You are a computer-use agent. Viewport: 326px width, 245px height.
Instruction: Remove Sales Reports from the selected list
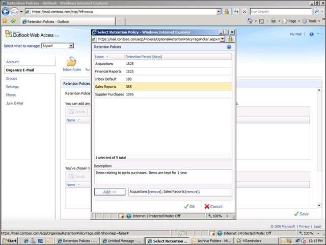click(192, 192)
